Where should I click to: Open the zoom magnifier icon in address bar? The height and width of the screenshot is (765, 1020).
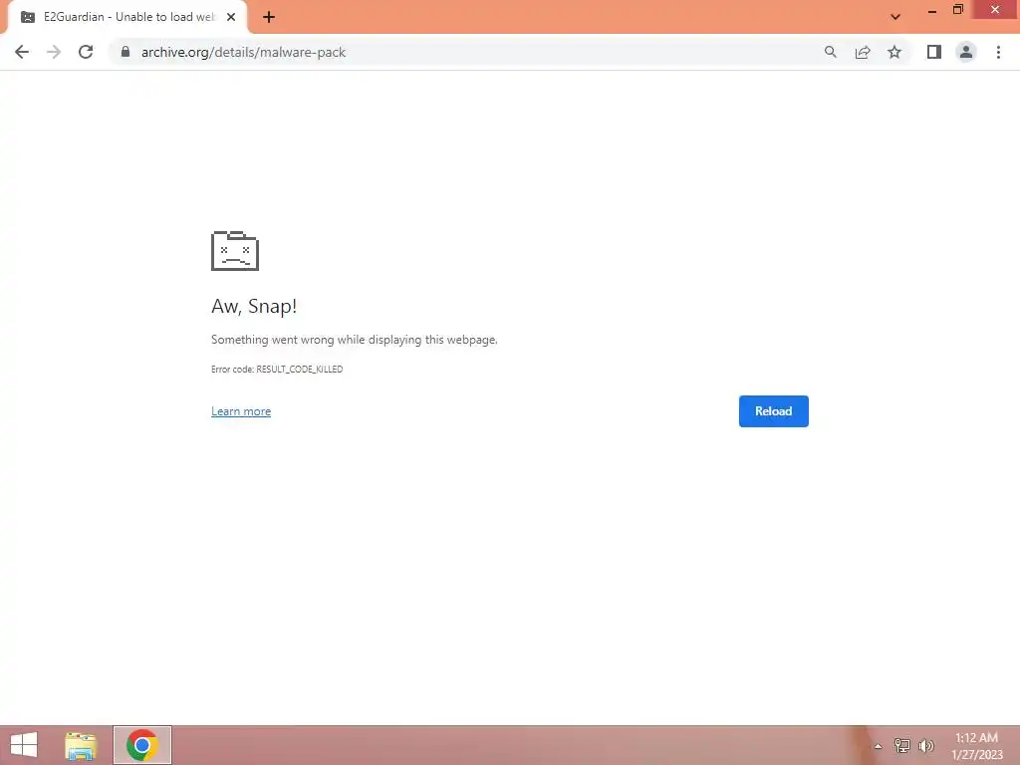[x=830, y=52]
